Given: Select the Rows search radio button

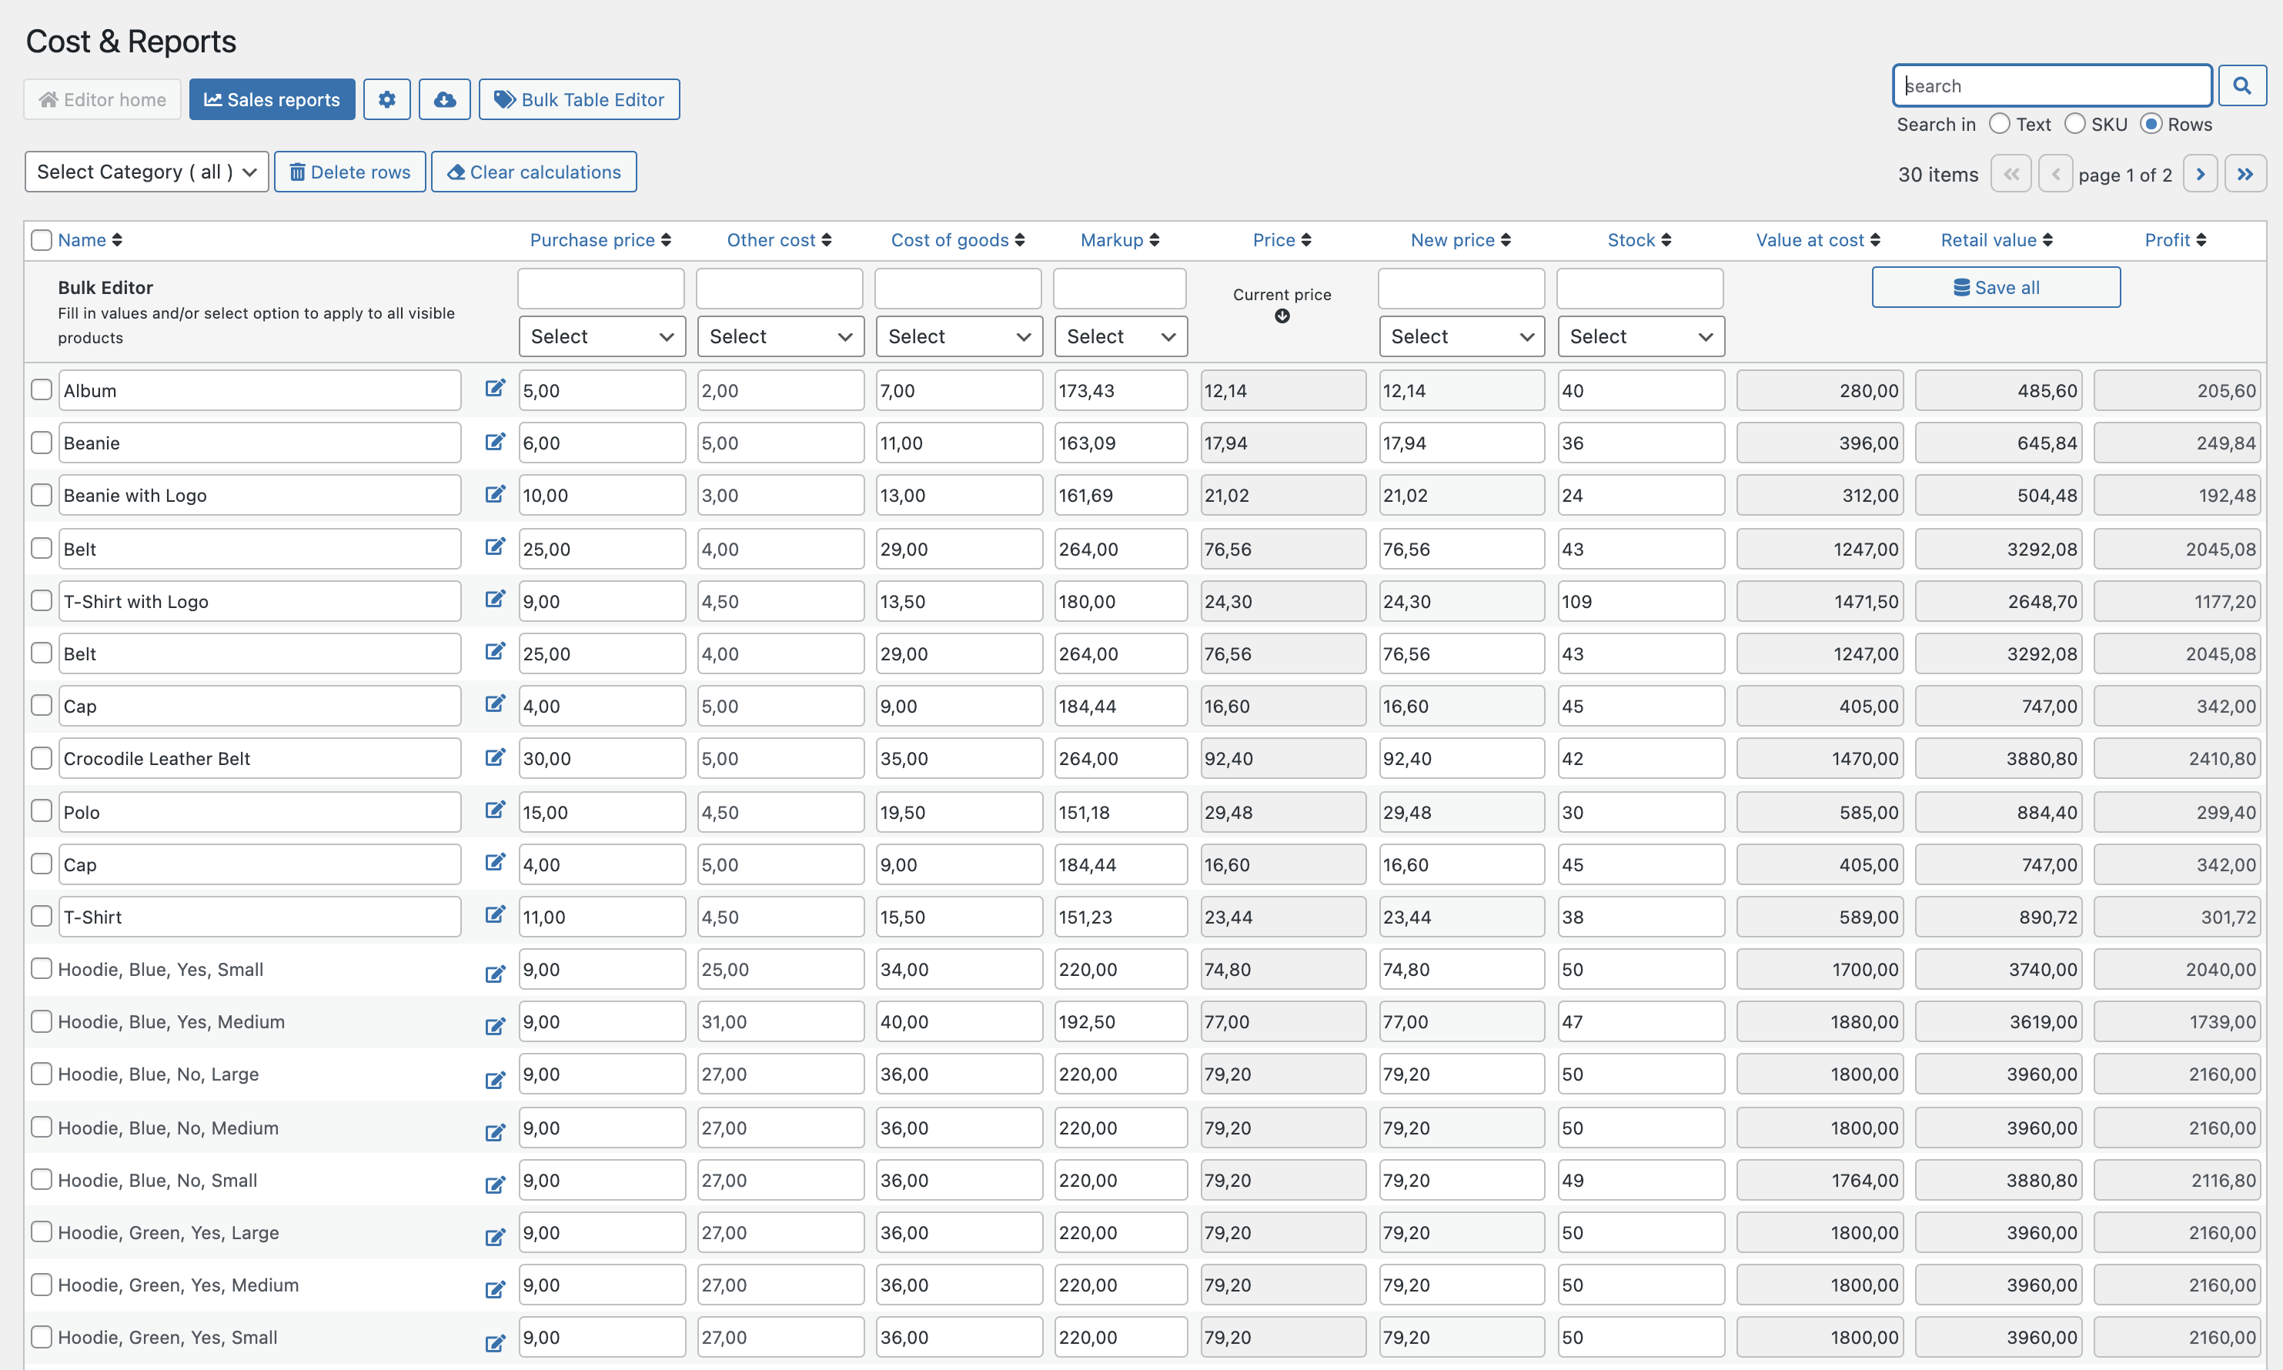Looking at the screenshot, I should point(2151,124).
